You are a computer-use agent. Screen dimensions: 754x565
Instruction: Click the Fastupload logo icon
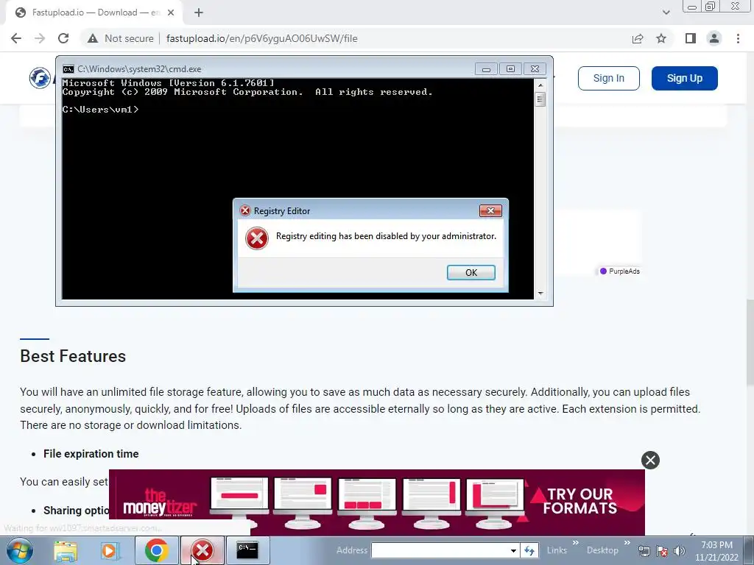tap(40, 78)
